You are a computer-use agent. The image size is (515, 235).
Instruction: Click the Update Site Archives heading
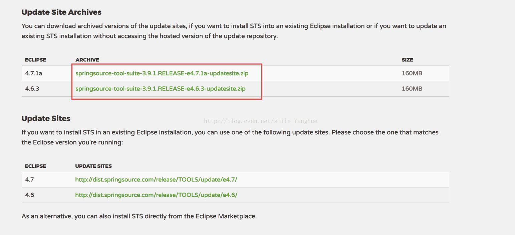(61, 12)
